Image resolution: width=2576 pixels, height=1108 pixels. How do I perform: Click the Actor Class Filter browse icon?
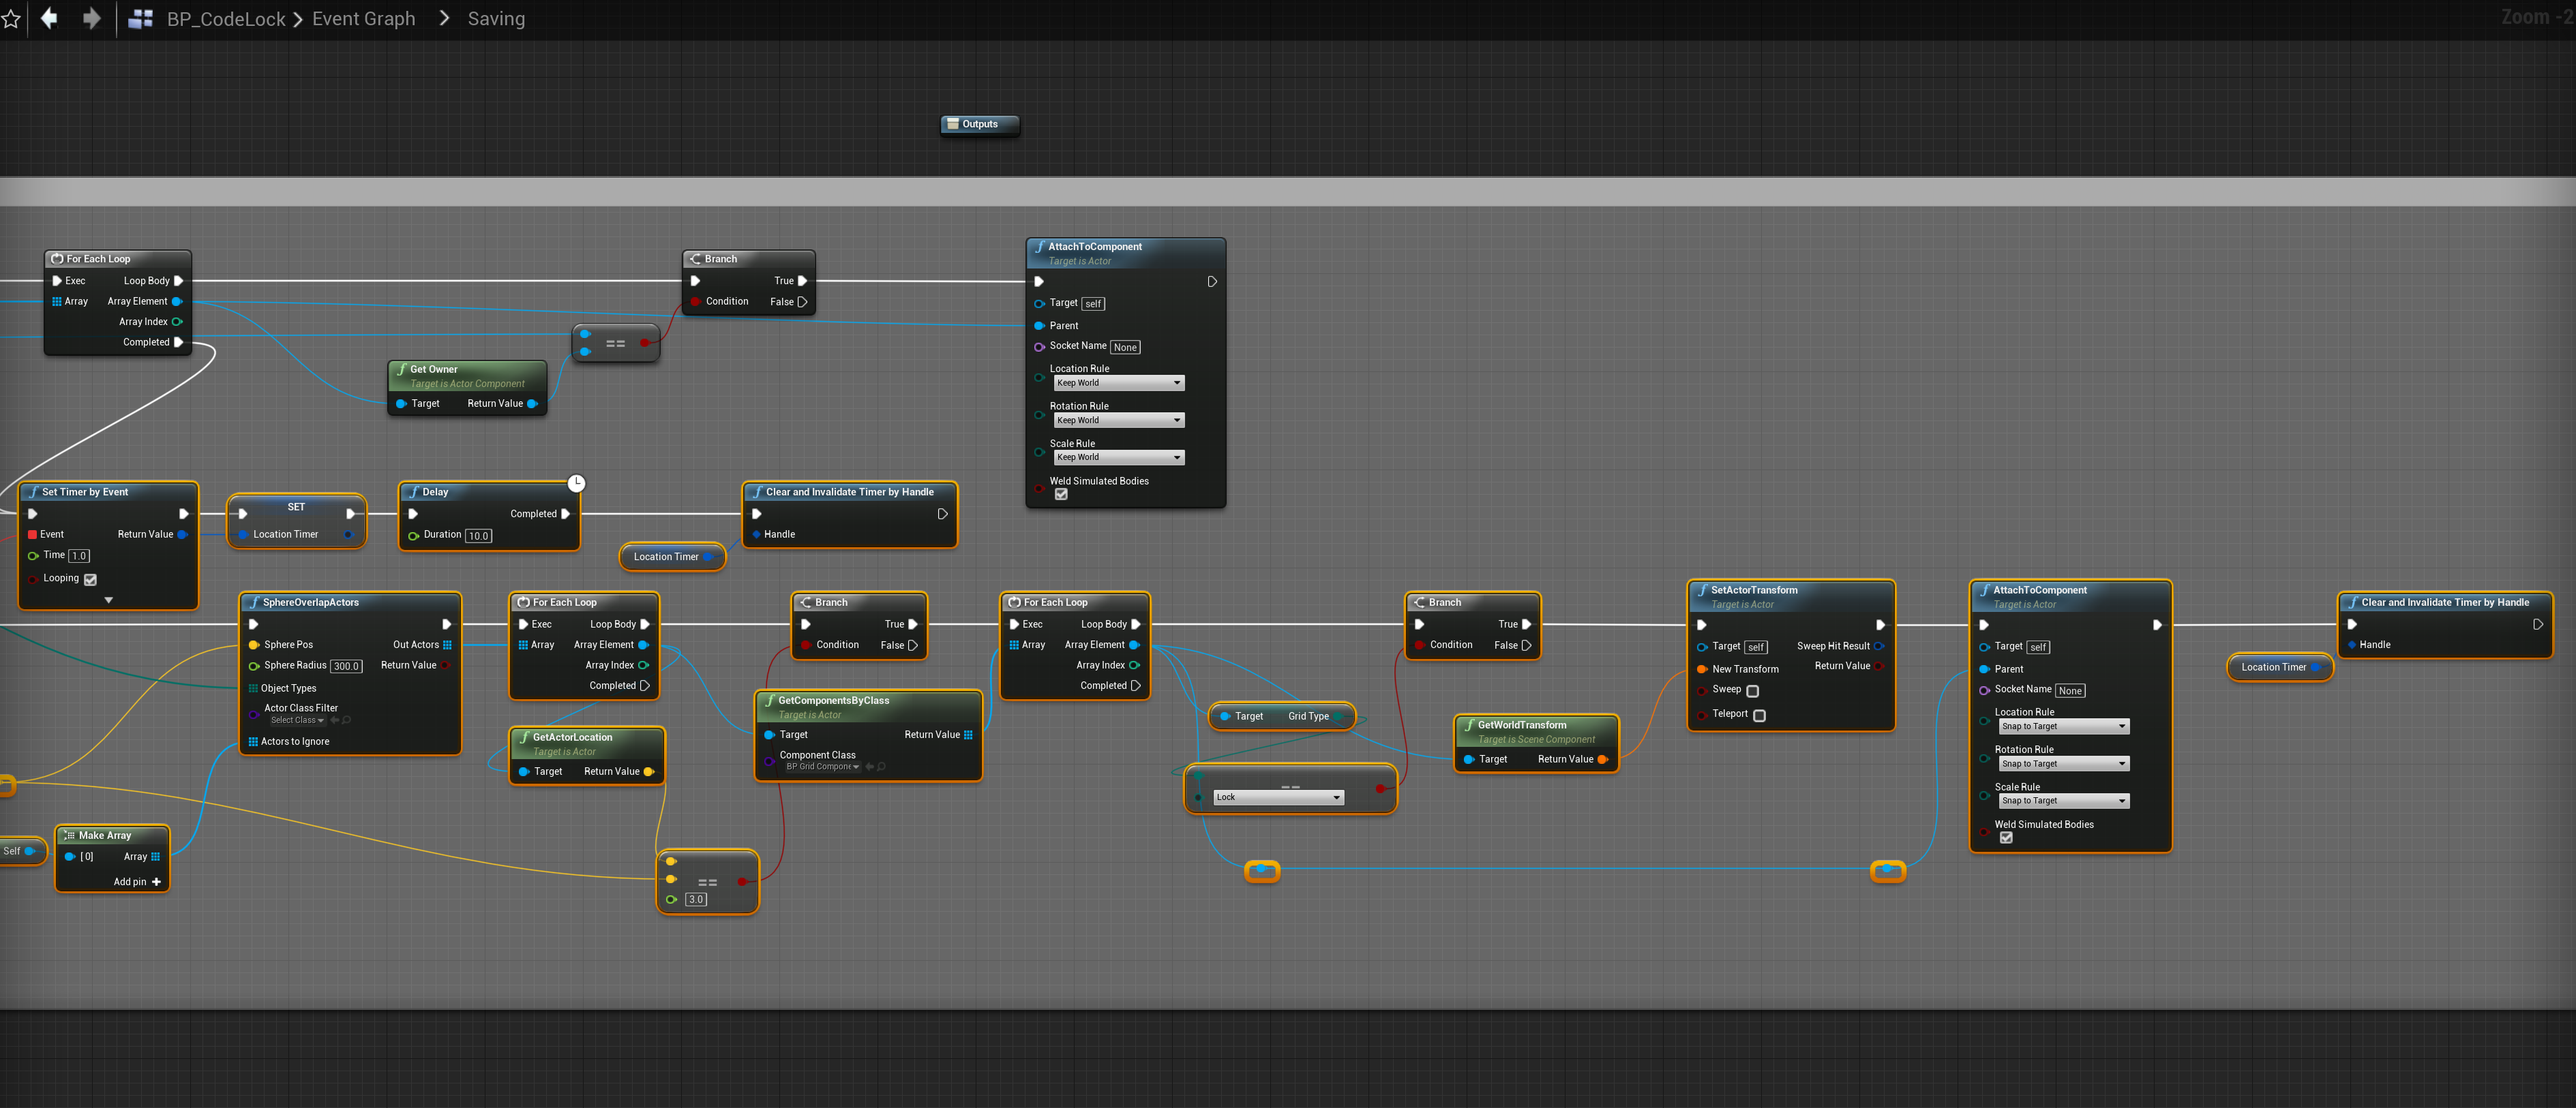point(347,720)
